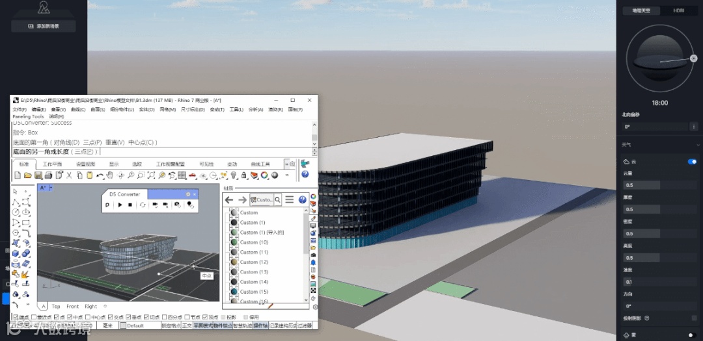Click New file icon in Rhino toolbar
The image size is (703, 341).
pyautogui.click(x=18, y=175)
